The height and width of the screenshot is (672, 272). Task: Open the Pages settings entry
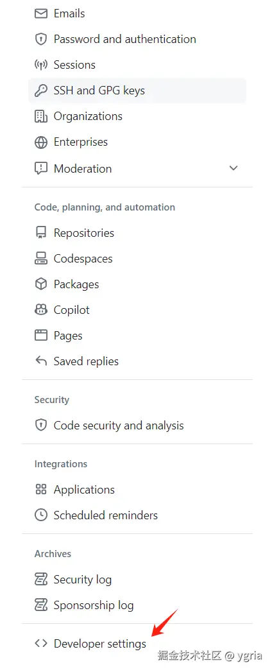pos(137,336)
